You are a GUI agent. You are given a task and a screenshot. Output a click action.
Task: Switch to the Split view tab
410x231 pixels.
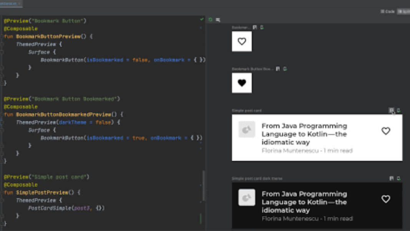[403, 12]
